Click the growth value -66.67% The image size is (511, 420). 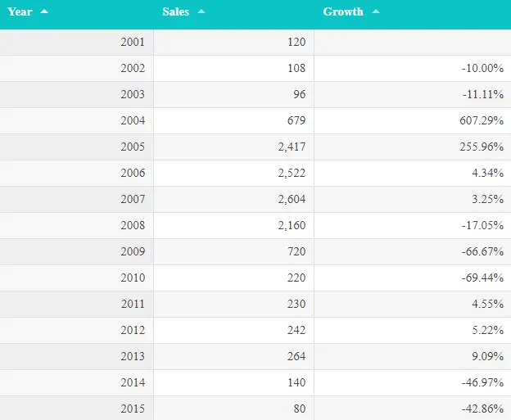(x=482, y=251)
